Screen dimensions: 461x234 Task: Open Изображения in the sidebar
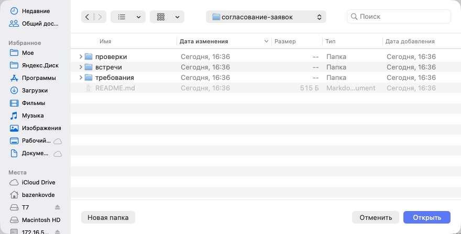tap(34, 128)
